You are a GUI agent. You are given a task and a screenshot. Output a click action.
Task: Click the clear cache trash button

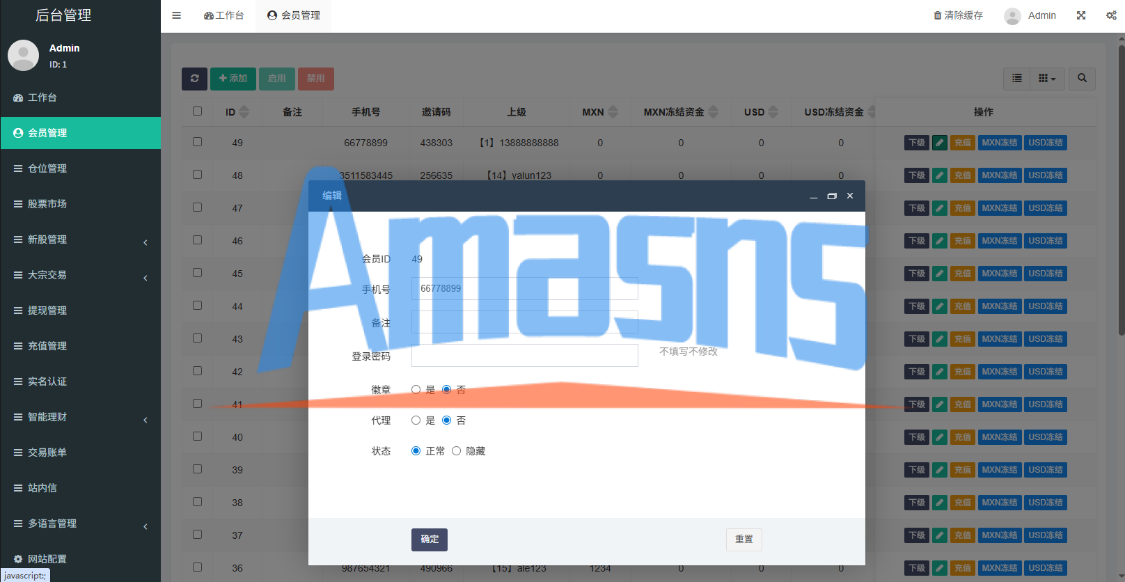(x=958, y=15)
